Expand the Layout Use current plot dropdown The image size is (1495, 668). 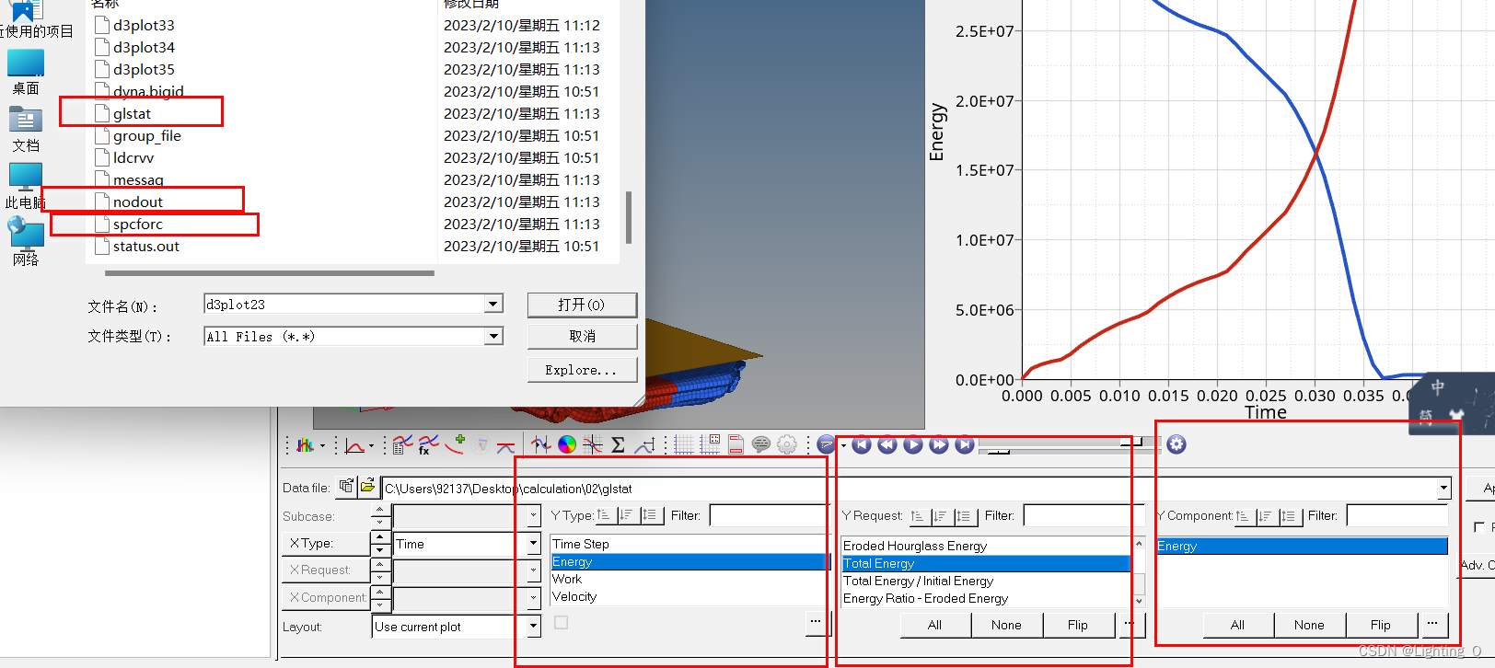533,627
